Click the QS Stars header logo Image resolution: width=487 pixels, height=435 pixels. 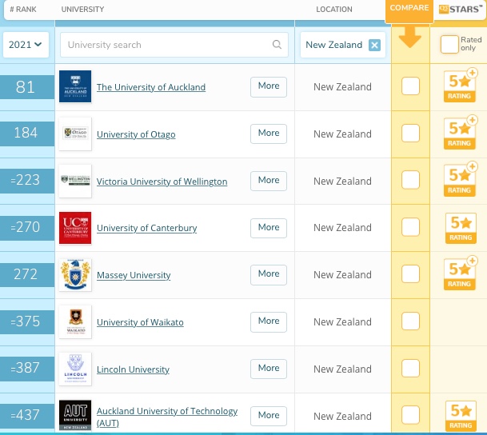(x=461, y=10)
